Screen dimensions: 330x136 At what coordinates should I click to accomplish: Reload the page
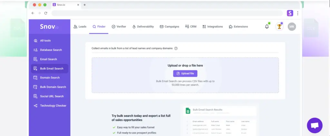(x=46, y=13)
